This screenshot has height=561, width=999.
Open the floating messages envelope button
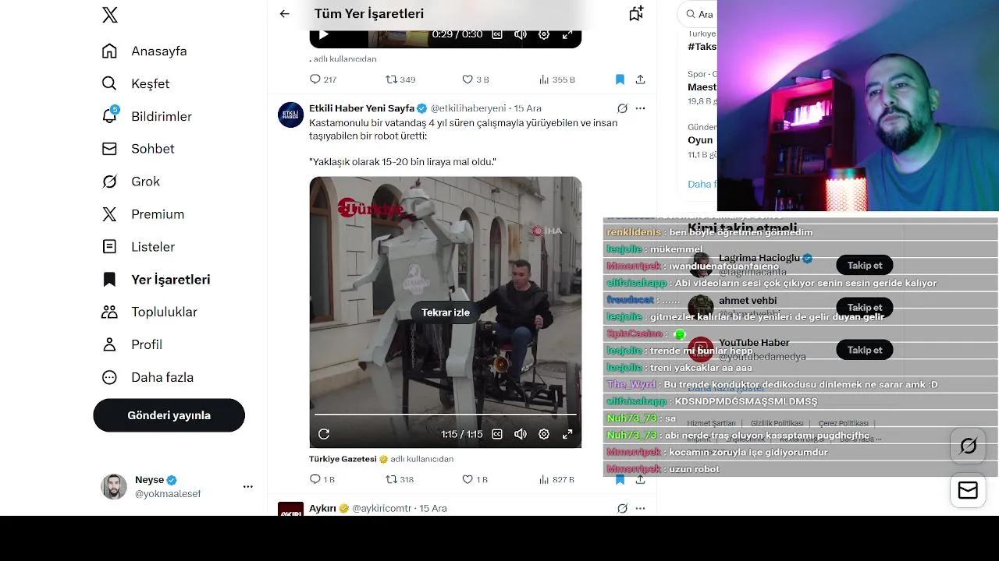point(968,489)
